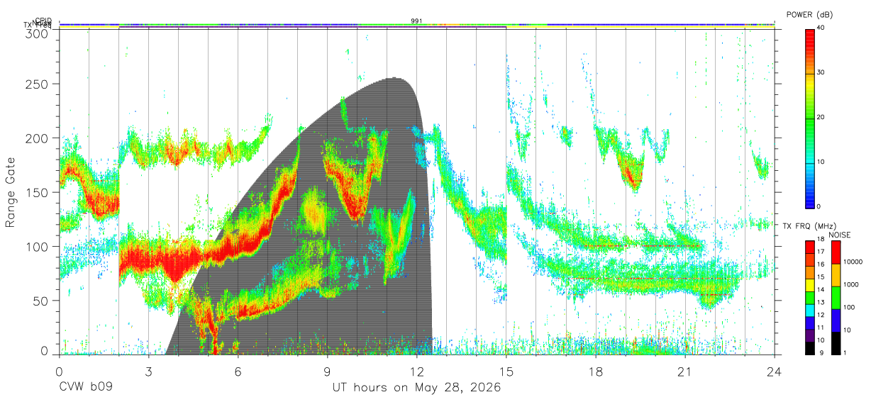Select the yellow-orange NOISE legend swatch
The width and height of the screenshot is (871, 402).
(x=835, y=275)
